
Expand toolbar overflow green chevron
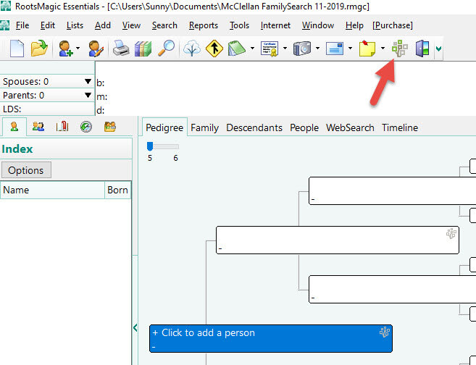[x=438, y=49]
